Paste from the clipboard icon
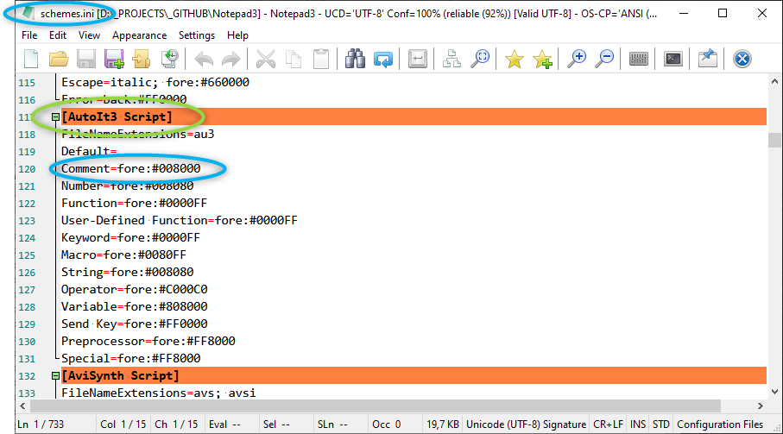Image resolution: width=783 pixels, height=434 pixels. tap(321, 59)
